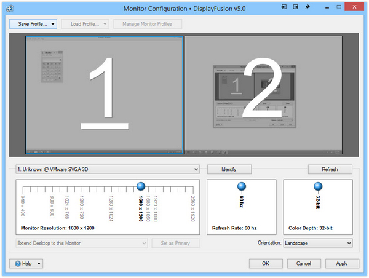Viewport: 369px width, 278px height.
Task: Click the 1600 x 1200 resolution label
Action: click(x=141, y=208)
